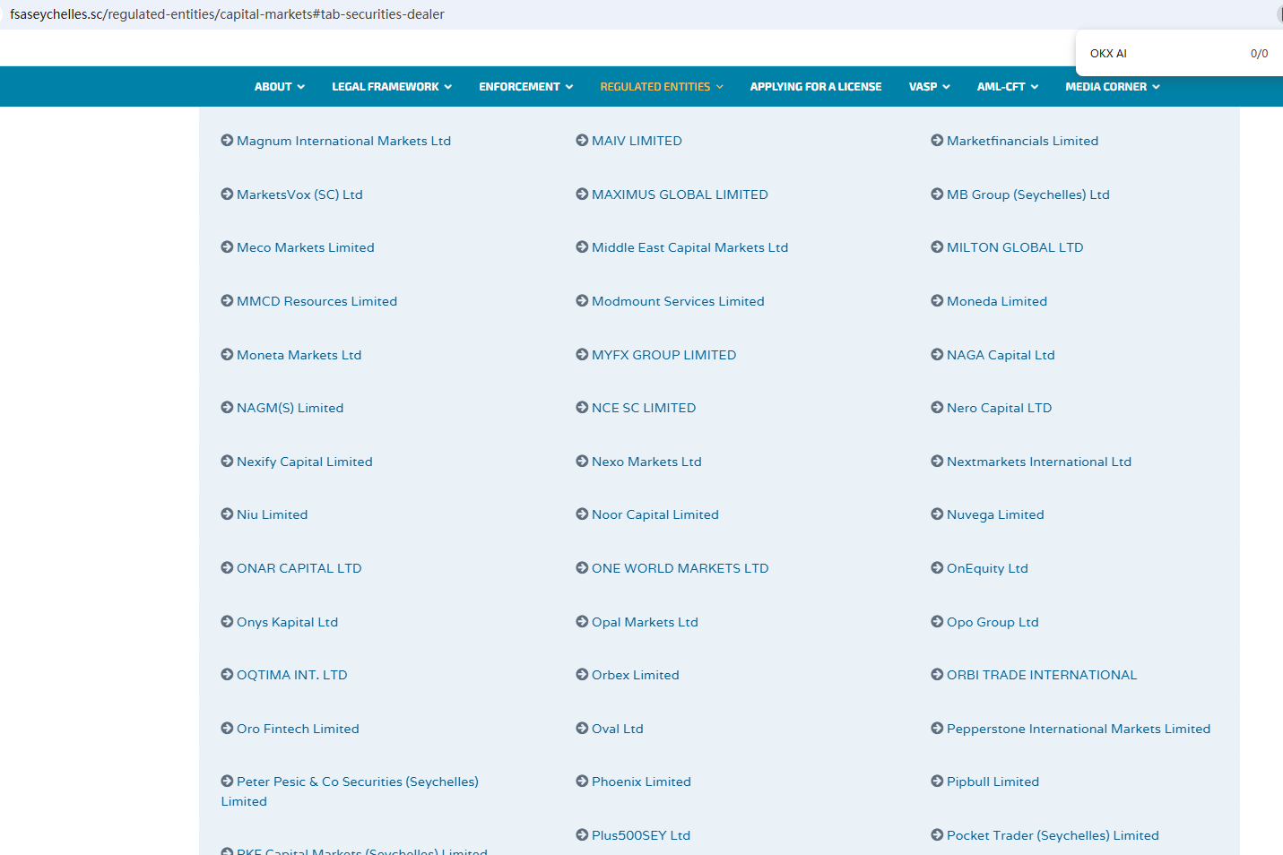
Task: Open Peter Pesic & Co Securities link
Action: pyautogui.click(x=350, y=791)
